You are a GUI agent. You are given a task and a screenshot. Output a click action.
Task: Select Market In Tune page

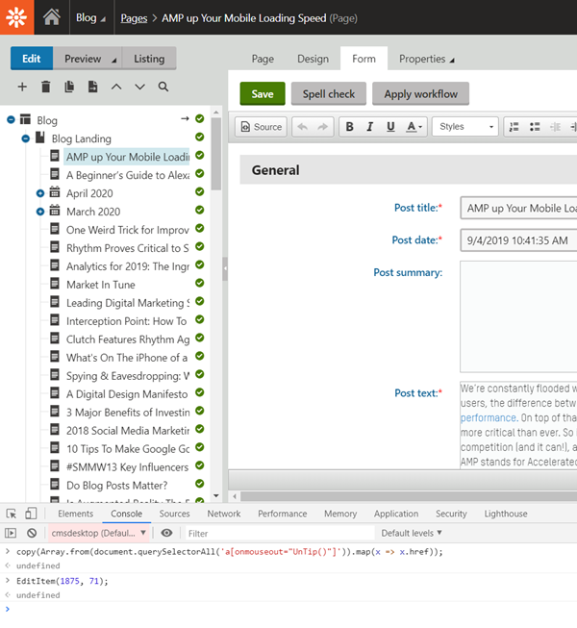point(101,285)
